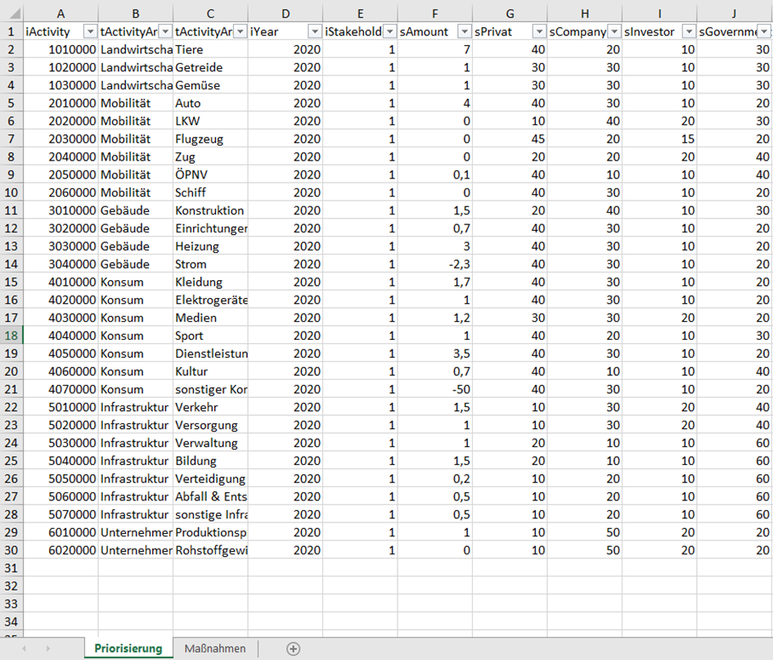
Task: Open the sCompany column filter dropdown
Action: pos(613,29)
